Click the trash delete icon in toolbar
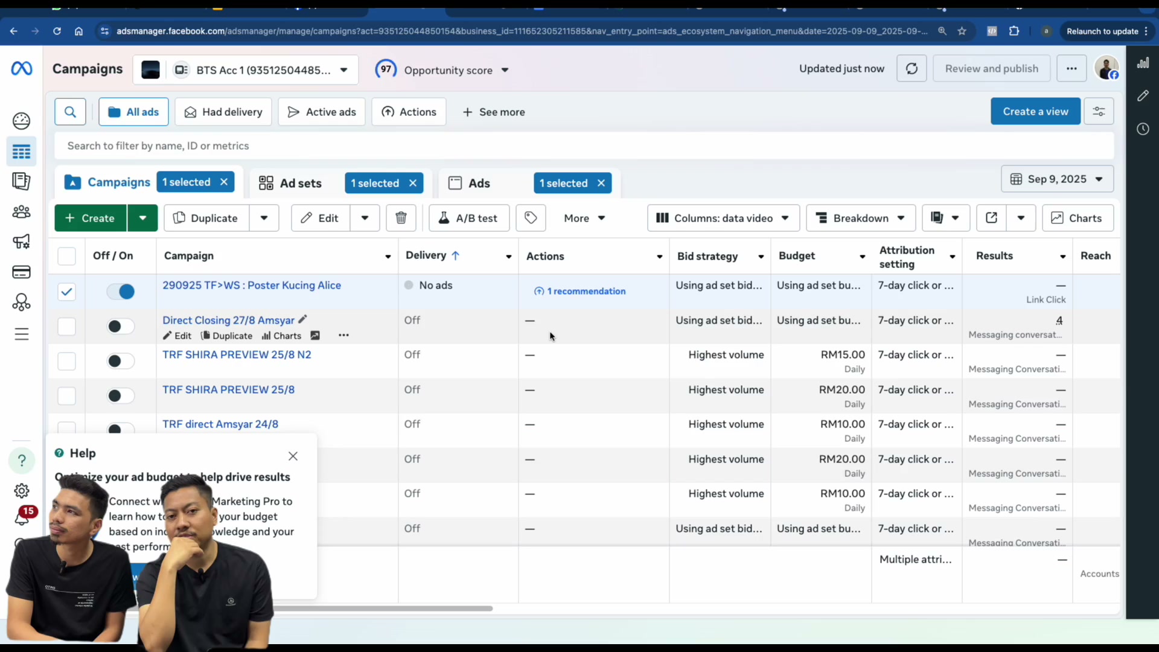The height and width of the screenshot is (652, 1159). coord(401,218)
